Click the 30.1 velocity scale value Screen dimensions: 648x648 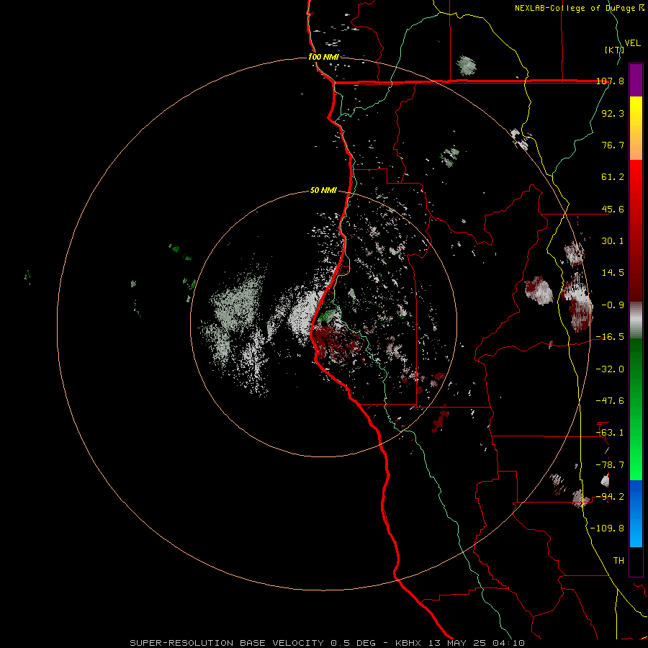[x=613, y=241]
